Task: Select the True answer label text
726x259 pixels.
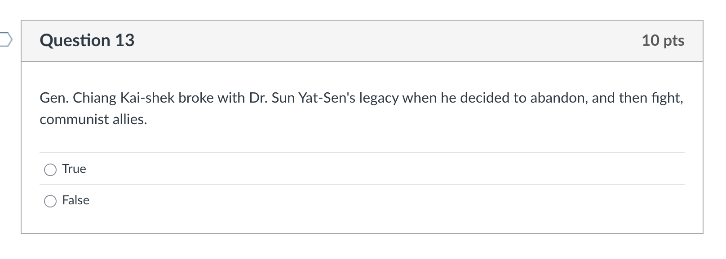Action: 74,169
